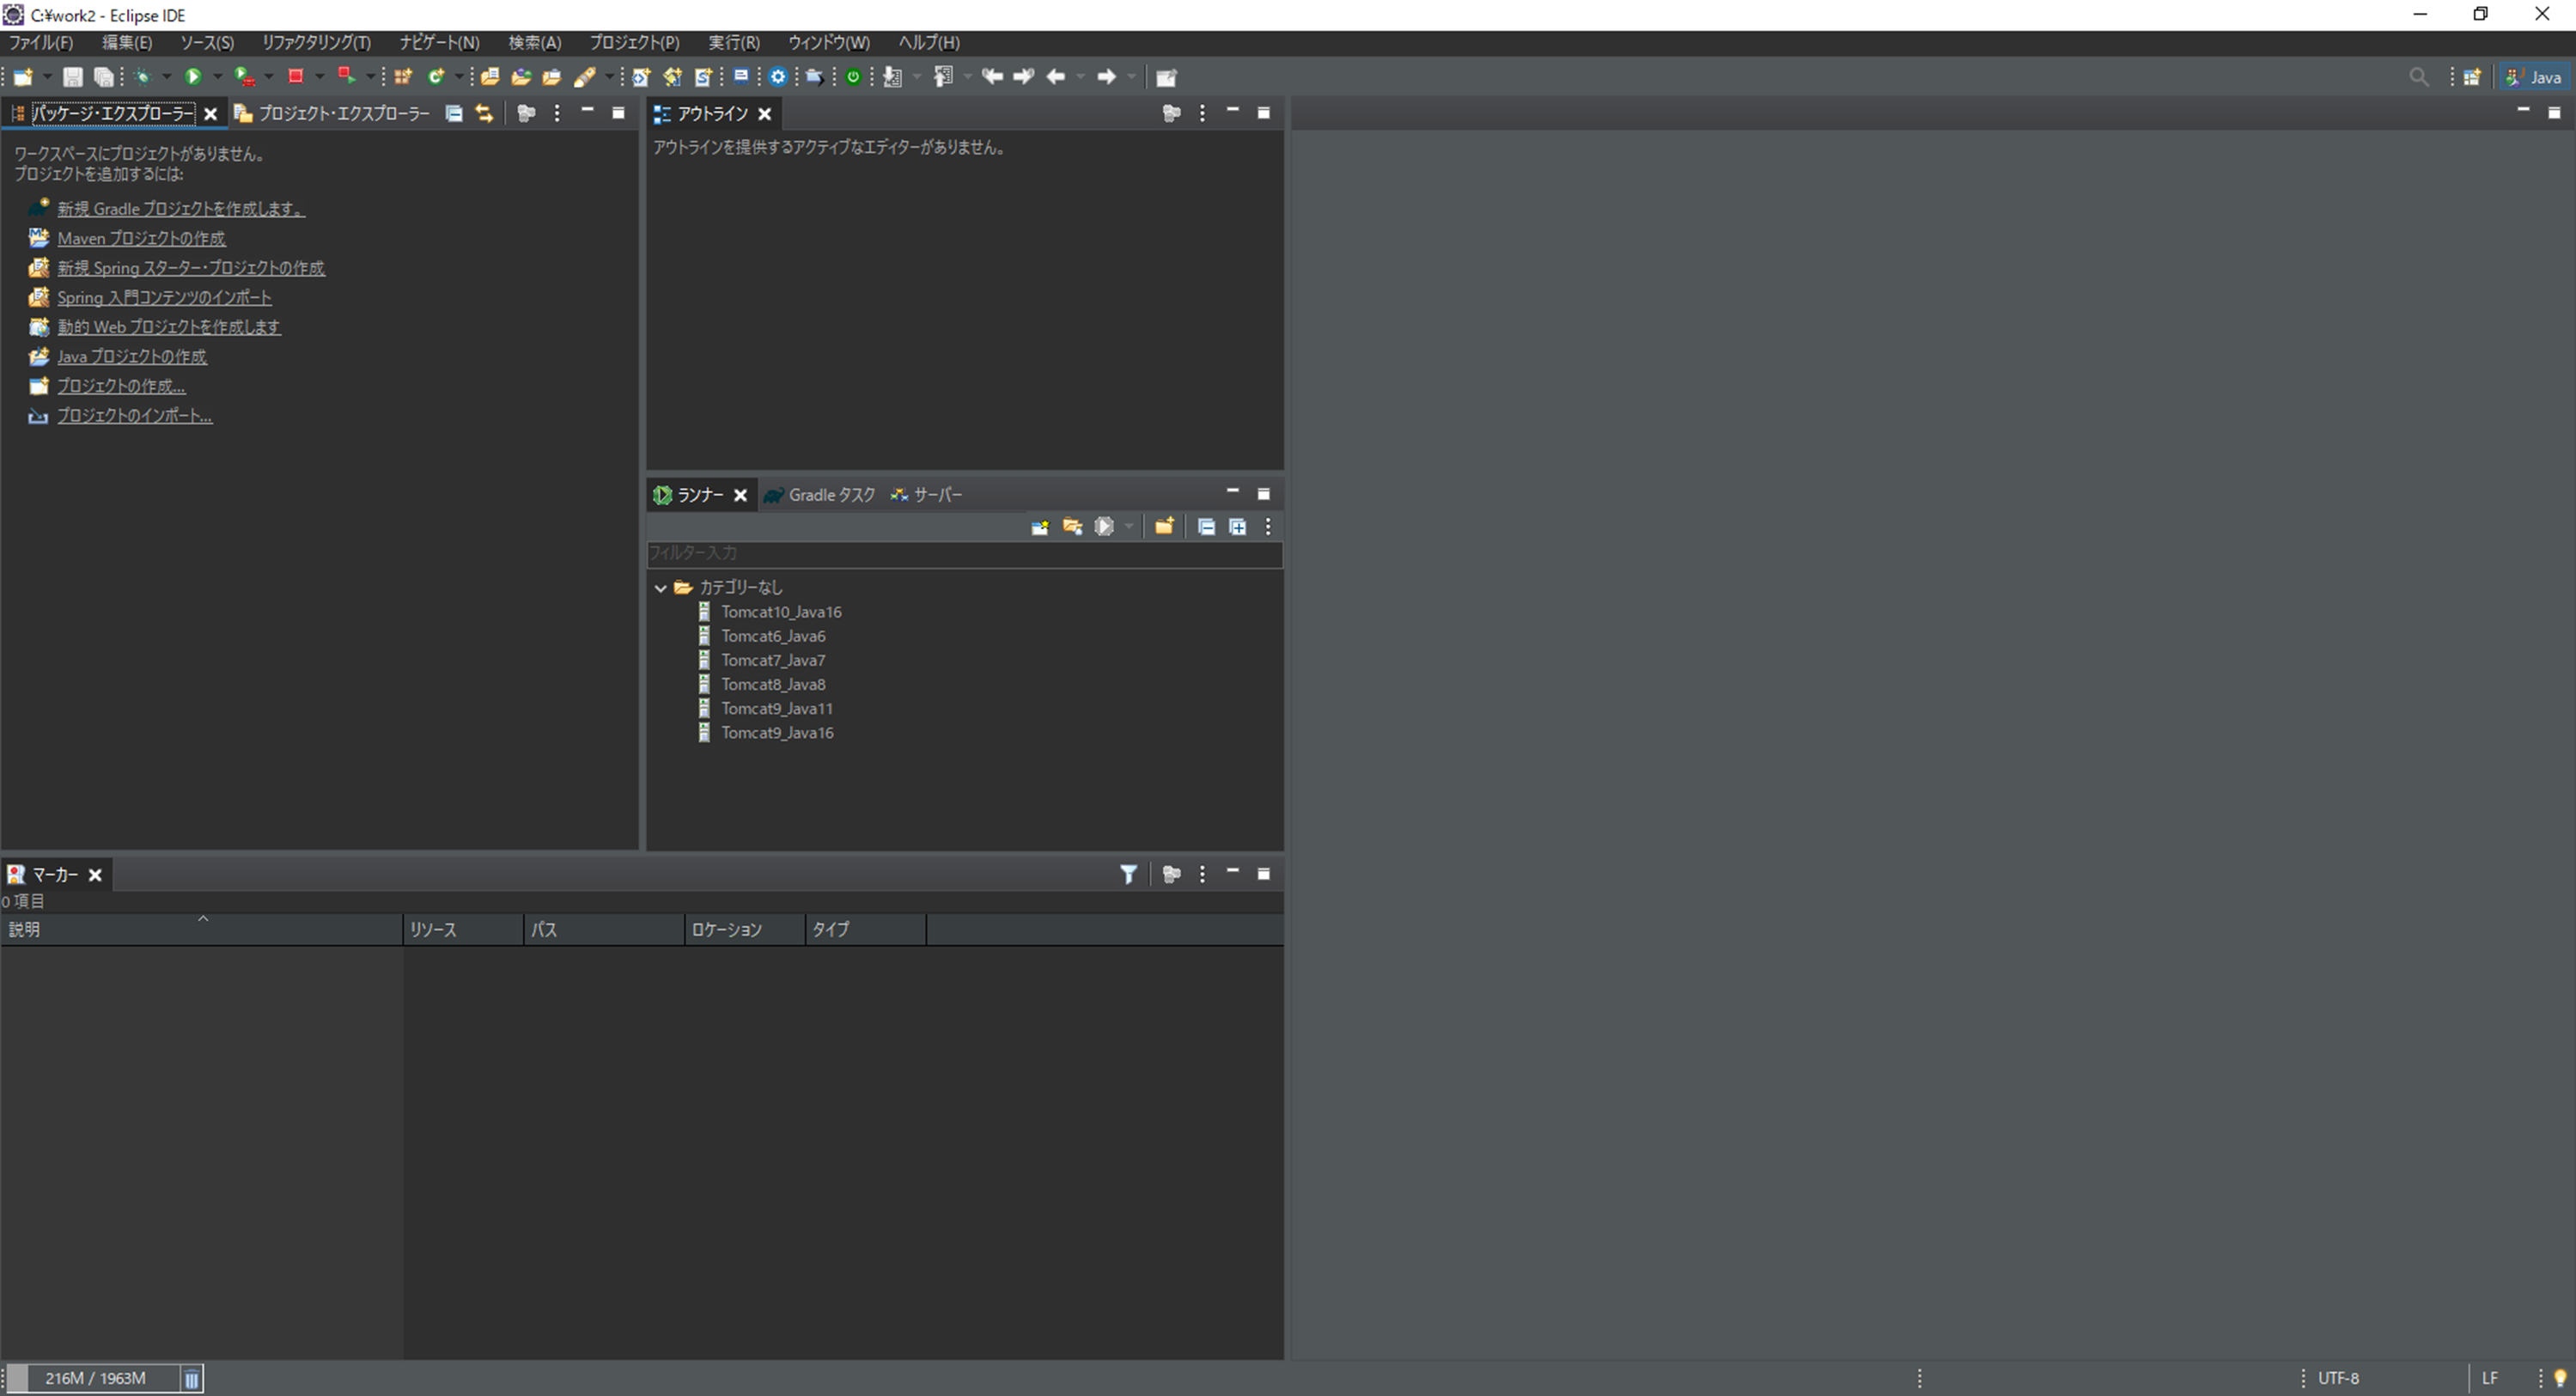The image size is (2576, 1396).
Task: Open Back navigation history dropdown arrow
Action: (1080, 77)
